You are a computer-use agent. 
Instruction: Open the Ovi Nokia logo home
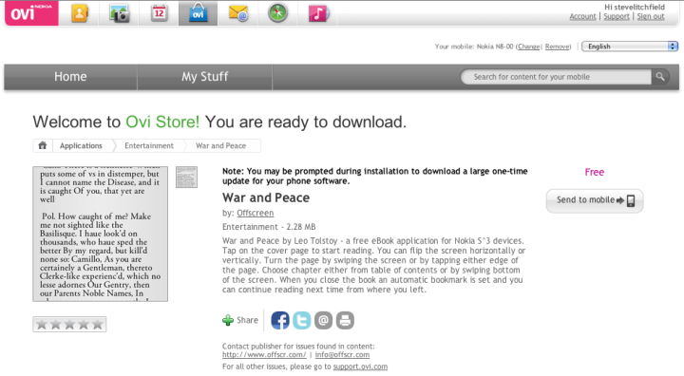tap(31, 13)
